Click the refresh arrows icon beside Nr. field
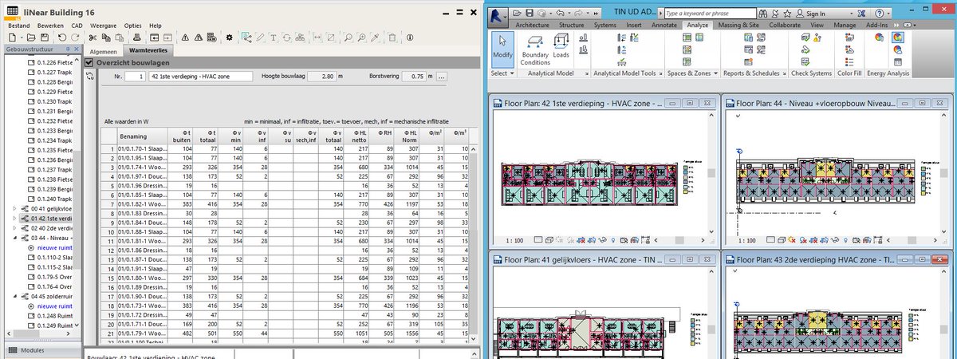This screenshot has width=957, height=359. (x=89, y=76)
